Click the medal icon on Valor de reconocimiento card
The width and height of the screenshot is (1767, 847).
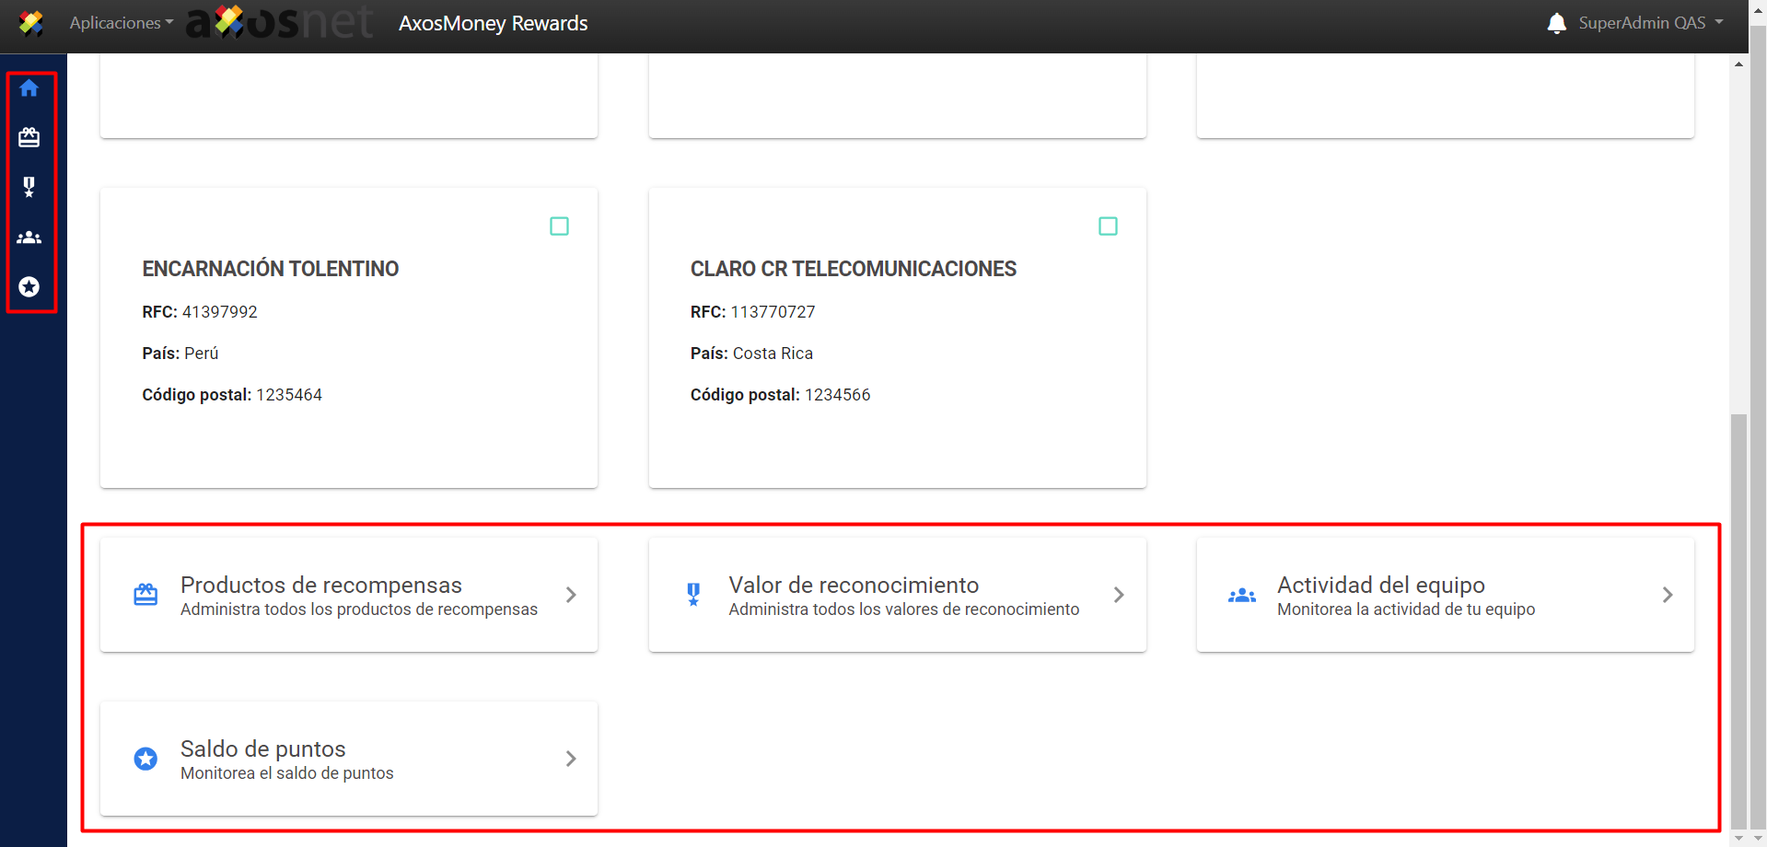click(693, 595)
